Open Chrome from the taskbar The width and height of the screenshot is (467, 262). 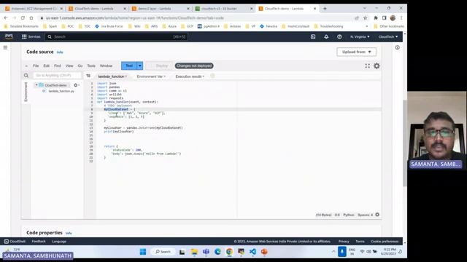pyautogui.click(x=229, y=252)
